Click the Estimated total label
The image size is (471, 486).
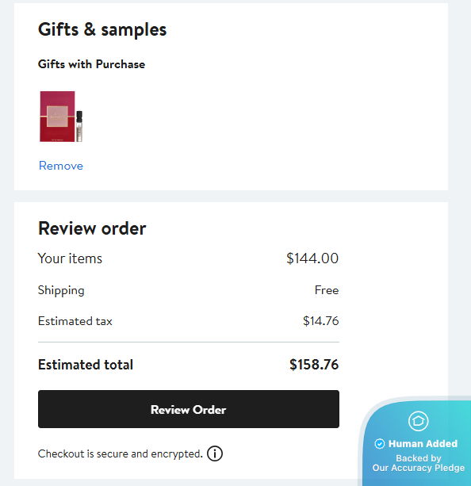coord(86,365)
